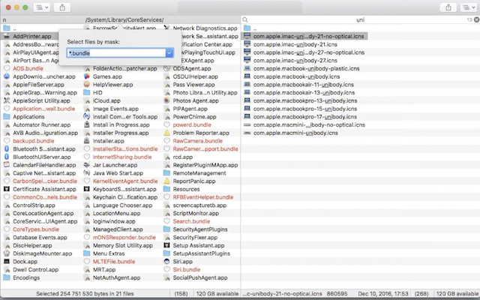The width and height of the screenshot is (480, 300).
Task: Click the Games.app icon
Action: (x=87, y=76)
